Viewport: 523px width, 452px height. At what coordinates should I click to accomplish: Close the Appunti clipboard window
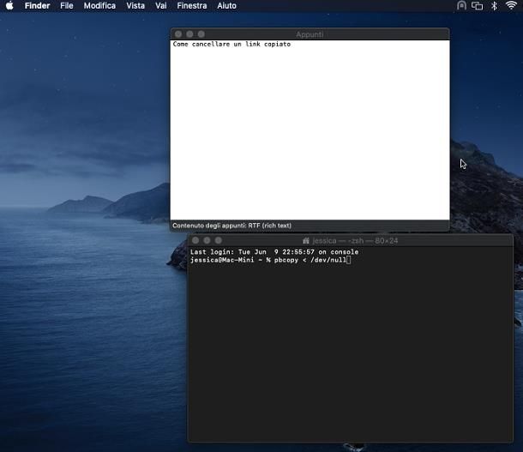tap(177, 34)
